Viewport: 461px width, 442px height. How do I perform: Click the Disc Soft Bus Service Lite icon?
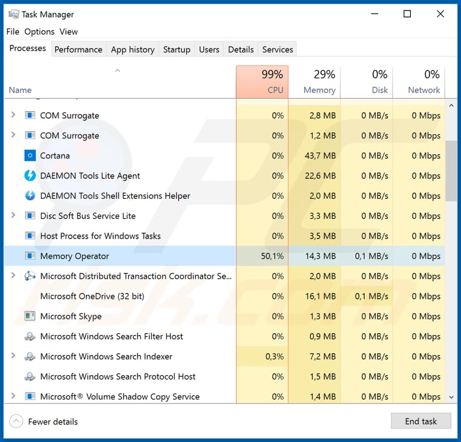pyautogui.click(x=30, y=216)
